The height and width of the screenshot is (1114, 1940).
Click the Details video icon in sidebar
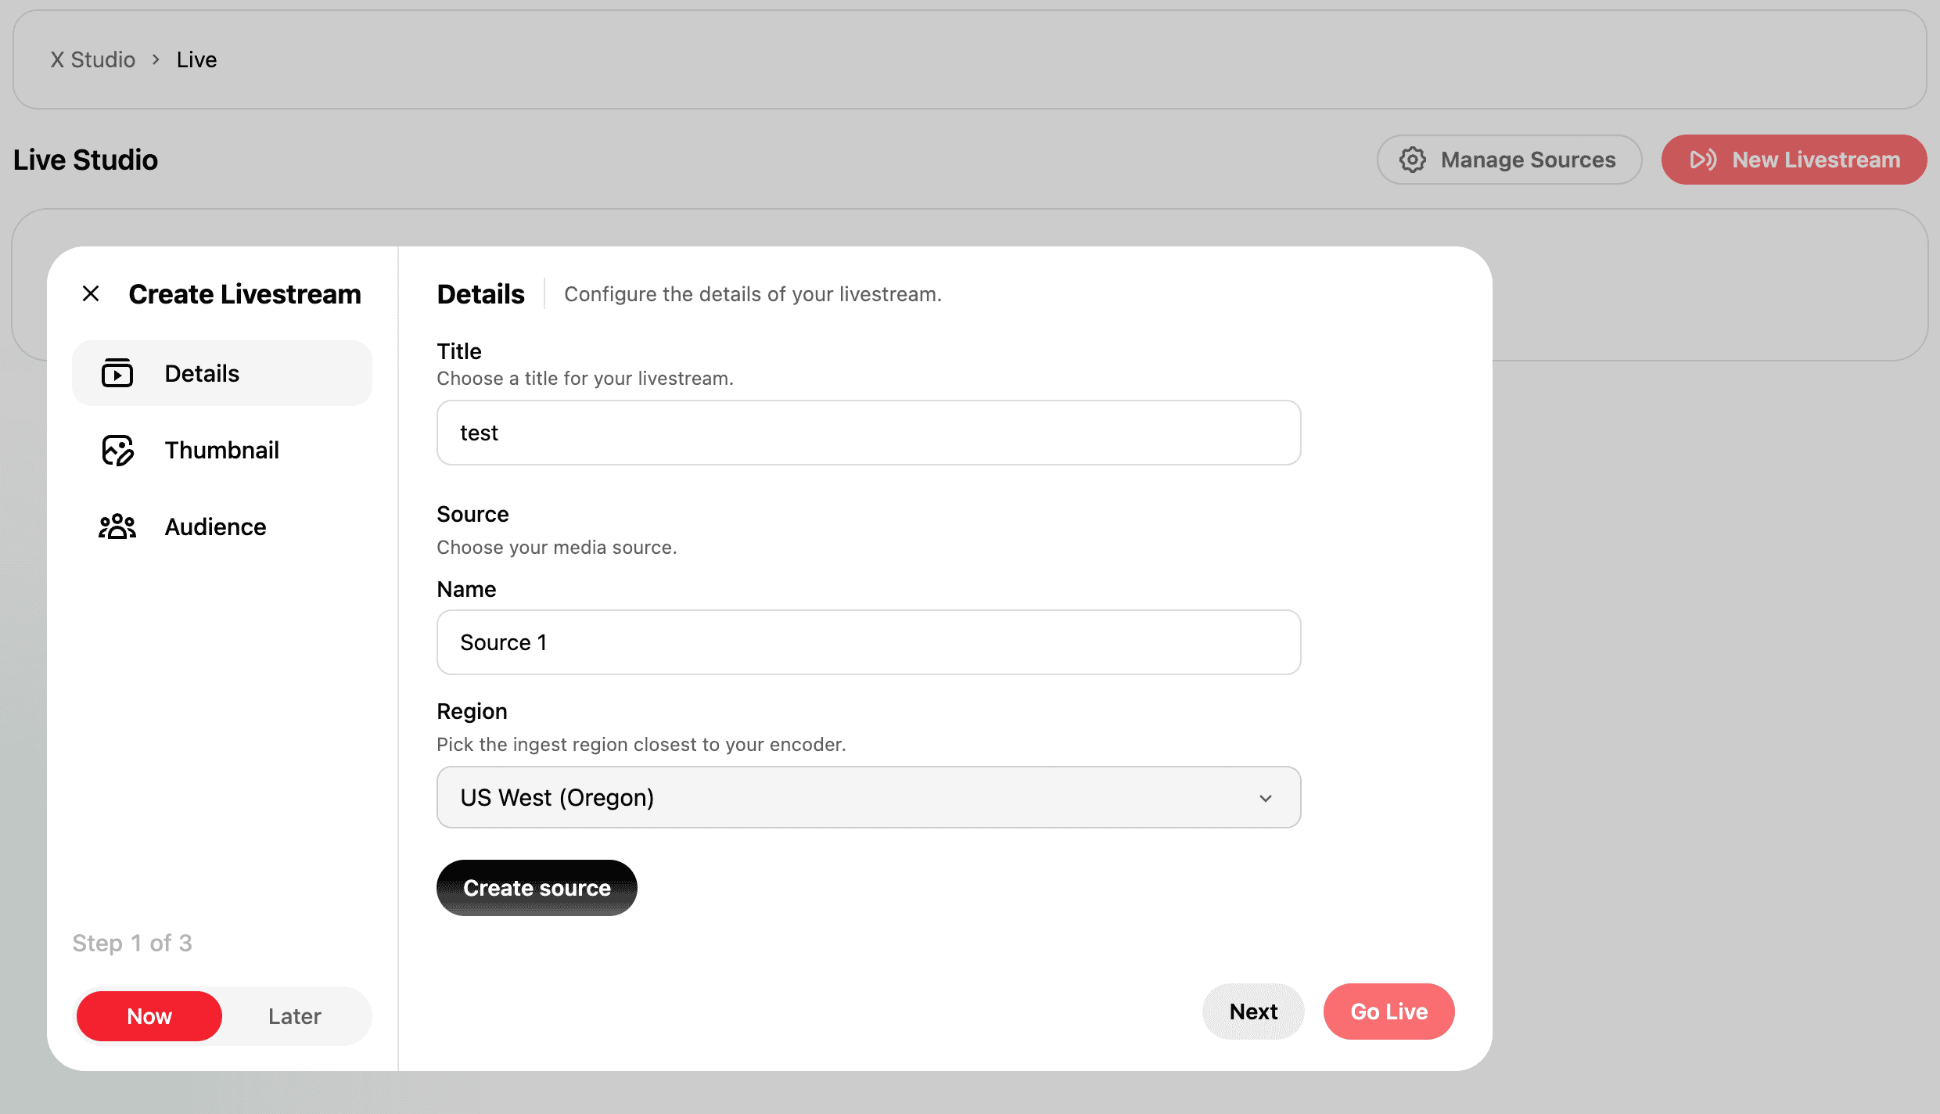point(117,373)
